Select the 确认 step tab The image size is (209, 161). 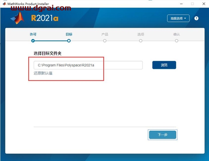click(177, 34)
